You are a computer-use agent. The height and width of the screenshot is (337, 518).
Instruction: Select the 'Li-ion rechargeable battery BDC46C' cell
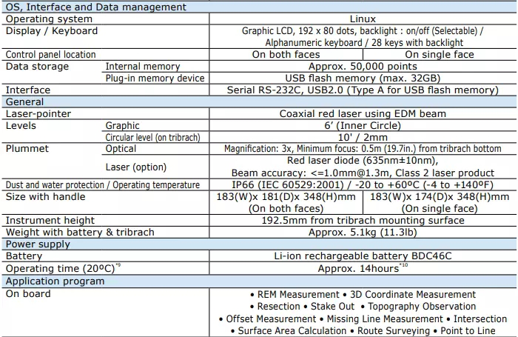click(x=362, y=256)
